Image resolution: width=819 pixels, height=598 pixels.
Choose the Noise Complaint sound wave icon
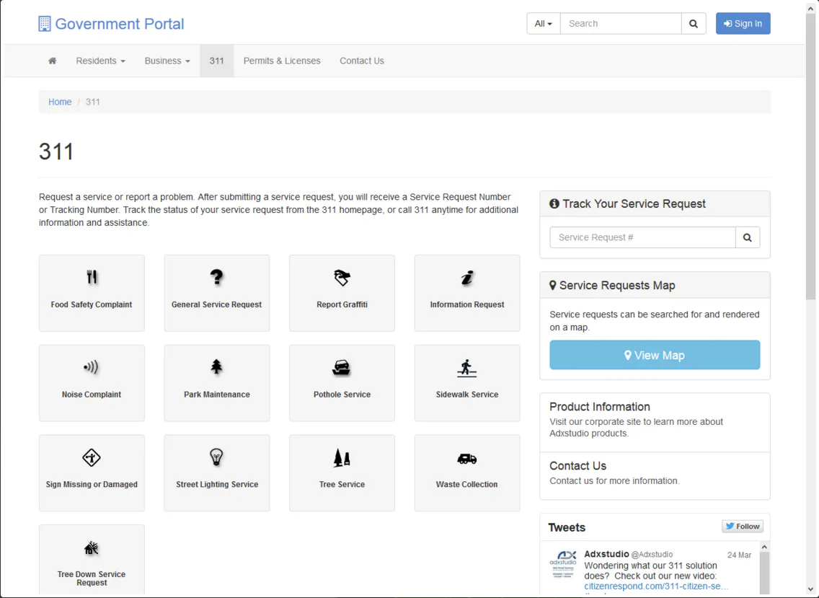(92, 367)
